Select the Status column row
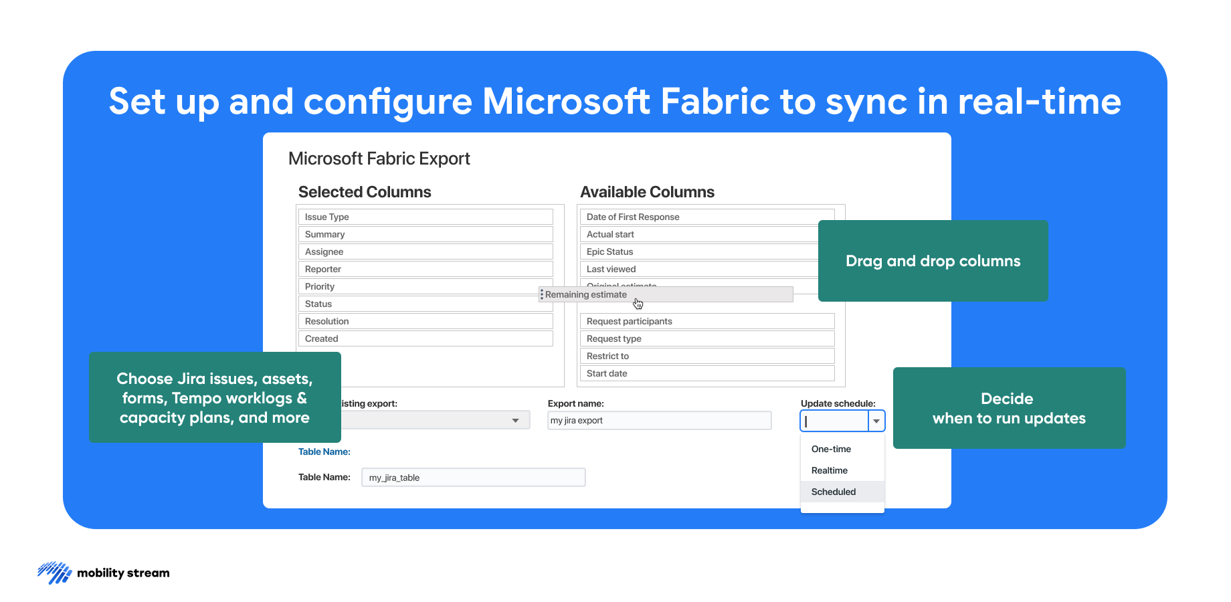 [x=425, y=304]
